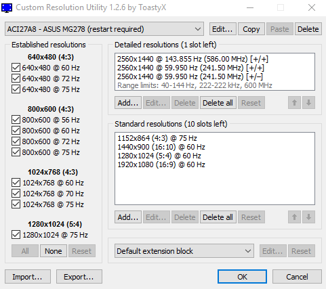326x289 pixels.
Task: Move detailed resolution up with arrow
Action: click(294, 103)
